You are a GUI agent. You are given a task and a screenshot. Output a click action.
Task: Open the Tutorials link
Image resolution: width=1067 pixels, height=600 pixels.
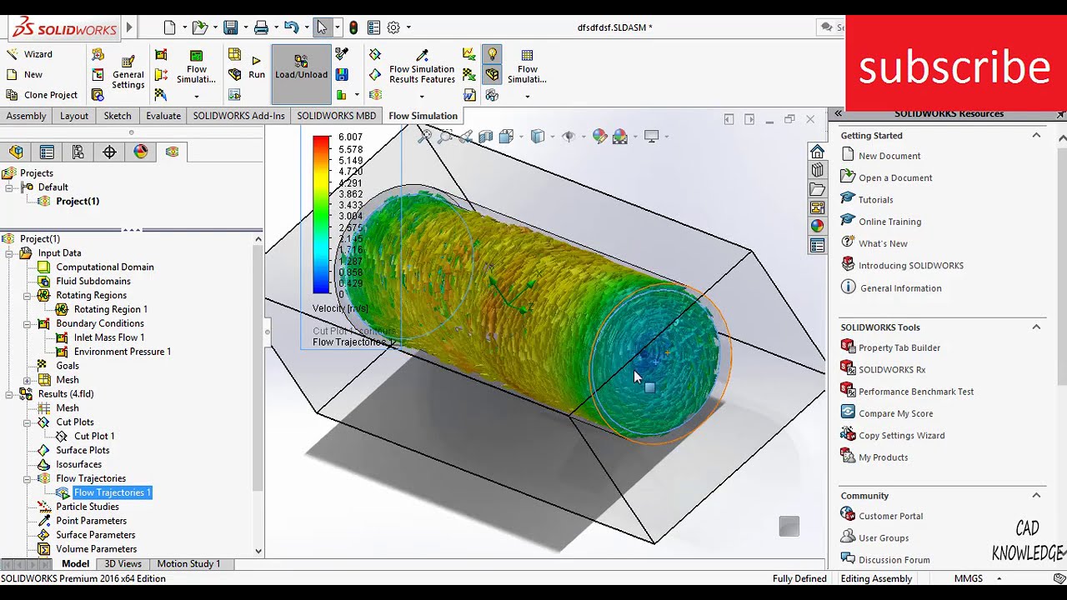click(x=875, y=200)
